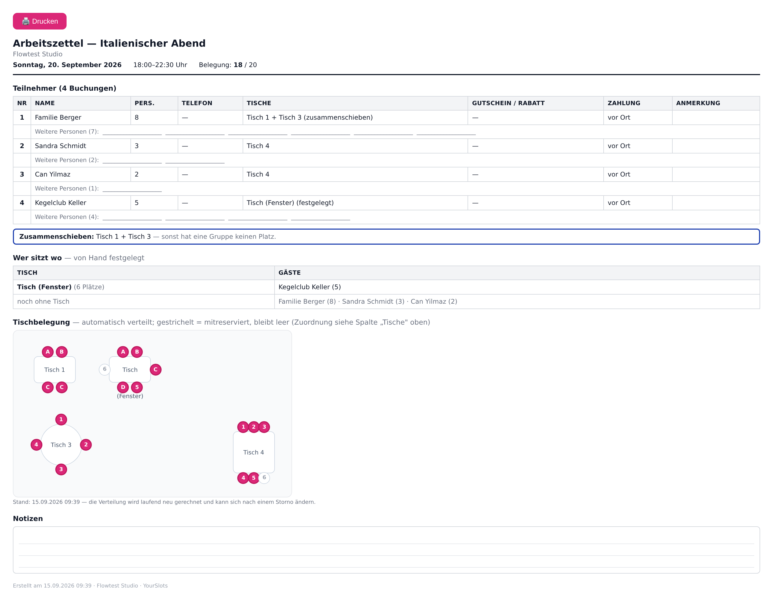
Task: Click seat 5 at Tisch 4
Action: coord(254,478)
